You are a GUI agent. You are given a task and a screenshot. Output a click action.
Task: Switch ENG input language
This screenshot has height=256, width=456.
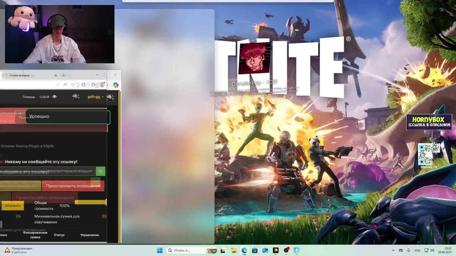click(x=418, y=250)
